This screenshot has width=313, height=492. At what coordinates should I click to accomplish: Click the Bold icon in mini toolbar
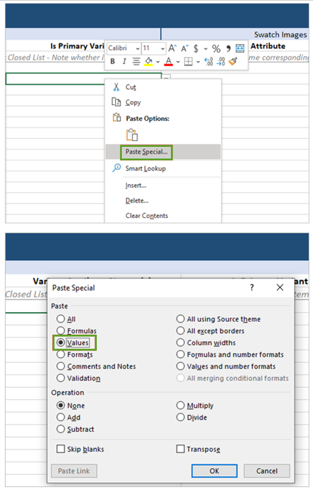click(112, 61)
